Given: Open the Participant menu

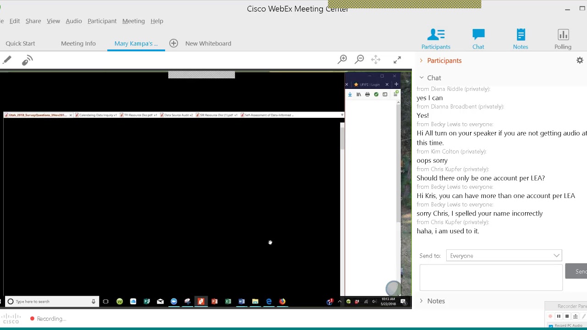Looking at the screenshot, I should coord(102,21).
